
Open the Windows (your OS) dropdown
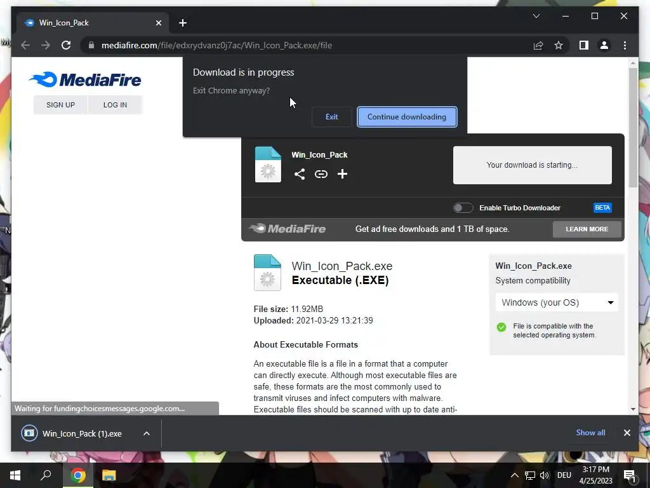pos(557,302)
